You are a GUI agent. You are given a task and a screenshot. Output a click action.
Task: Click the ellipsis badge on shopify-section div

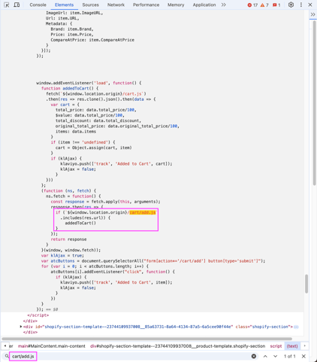(x=296, y=327)
